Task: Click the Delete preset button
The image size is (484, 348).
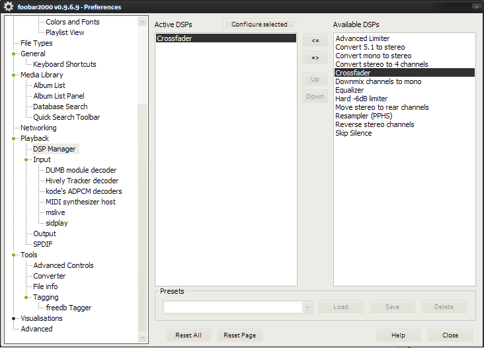Action: [444, 307]
